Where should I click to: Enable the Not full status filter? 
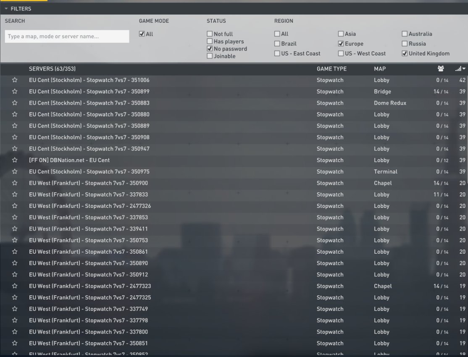coord(210,34)
